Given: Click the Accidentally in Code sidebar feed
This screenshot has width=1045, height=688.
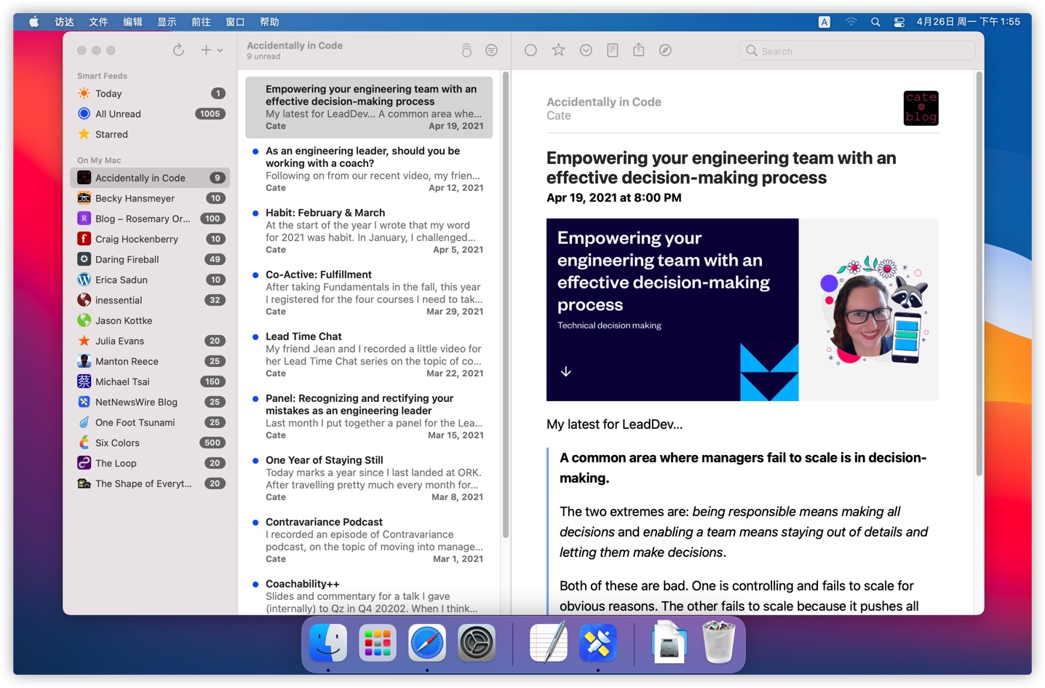Looking at the screenshot, I should coord(151,178).
